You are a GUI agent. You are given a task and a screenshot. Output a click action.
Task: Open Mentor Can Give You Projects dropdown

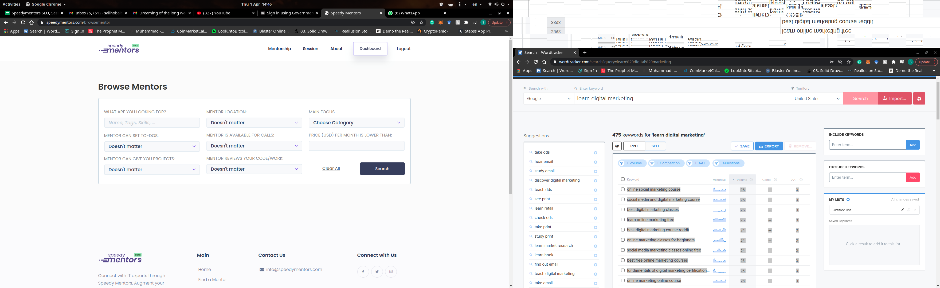152,170
